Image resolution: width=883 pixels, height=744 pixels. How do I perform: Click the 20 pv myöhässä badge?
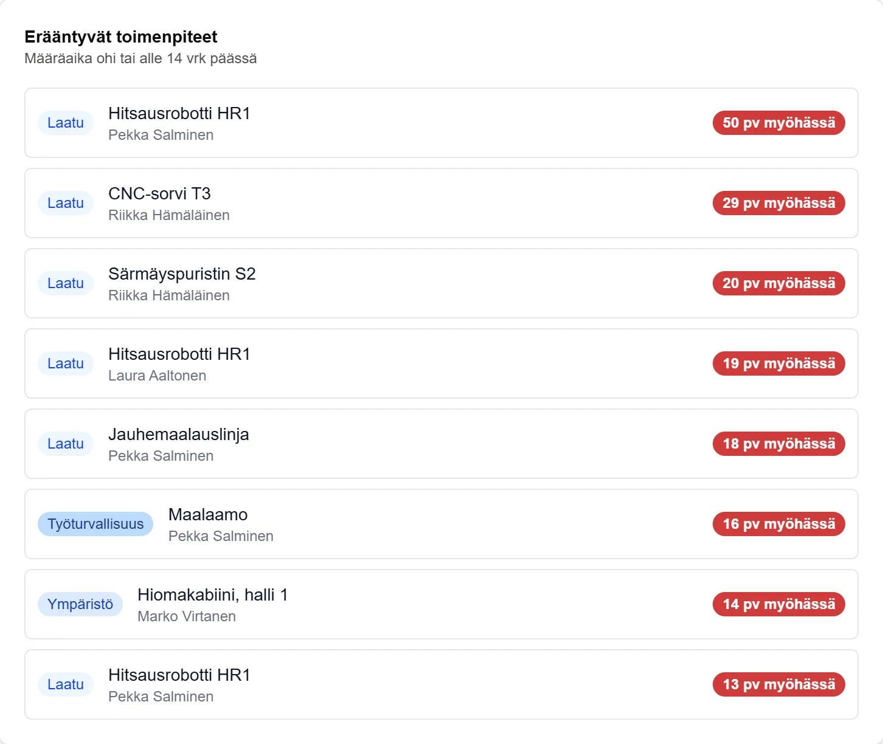tap(778, 283)
